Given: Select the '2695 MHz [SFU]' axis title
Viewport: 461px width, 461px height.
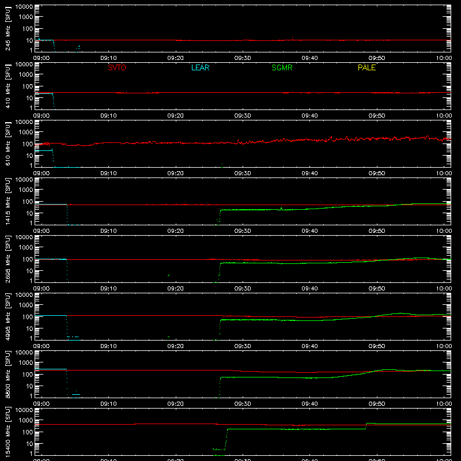Looking at the screenshot, I should (7, 259).
